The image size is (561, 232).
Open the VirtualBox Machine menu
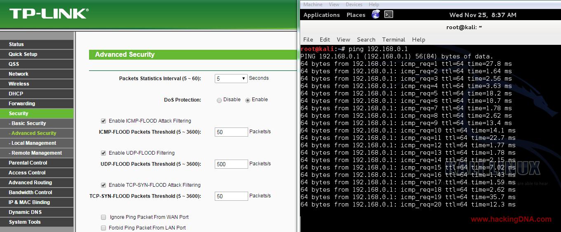[313, 5]
